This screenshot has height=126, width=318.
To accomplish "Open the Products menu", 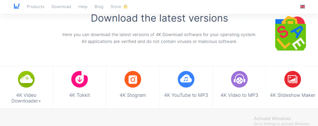I will pos(35,7).
